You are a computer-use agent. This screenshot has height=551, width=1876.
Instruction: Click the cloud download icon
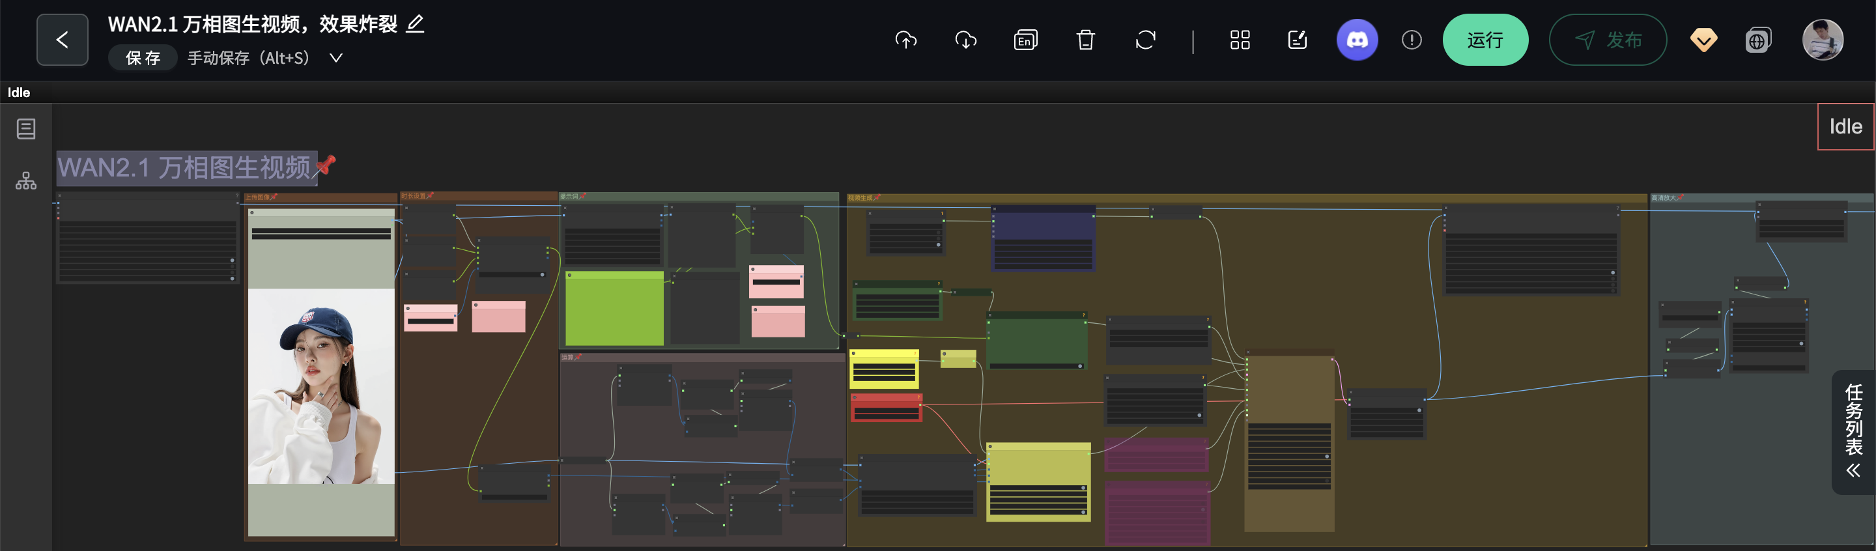pyautogui.click(x=965, y=40)
